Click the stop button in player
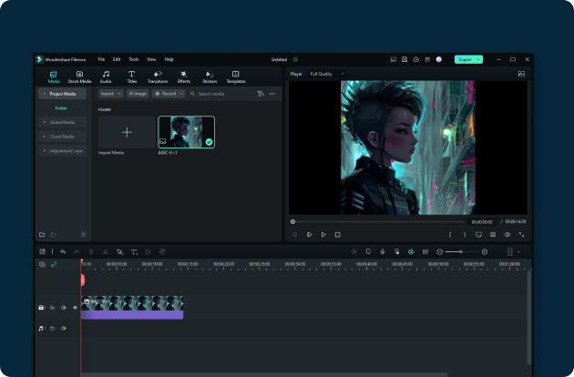574x377 pixels. (337, 235)
